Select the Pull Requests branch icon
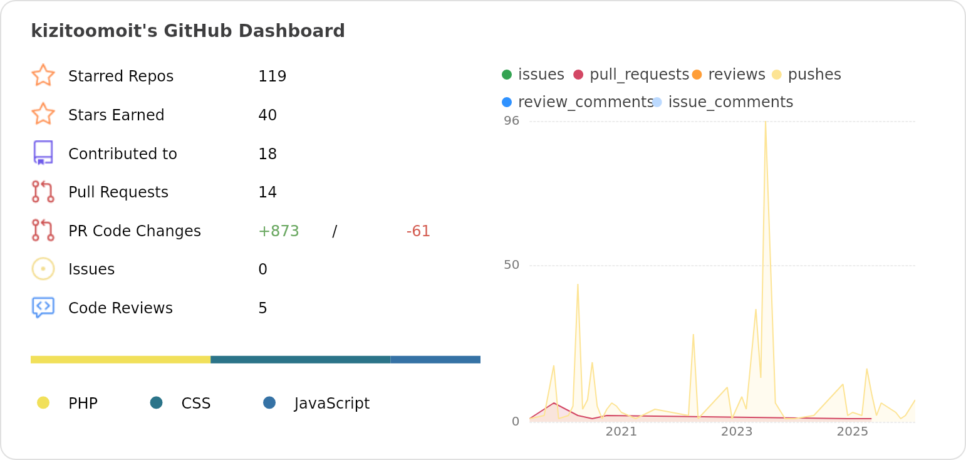 coord(44,192)
